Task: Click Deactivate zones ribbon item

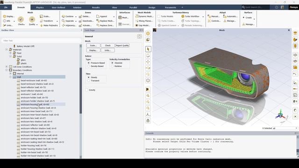Action: tap(86, 21)
